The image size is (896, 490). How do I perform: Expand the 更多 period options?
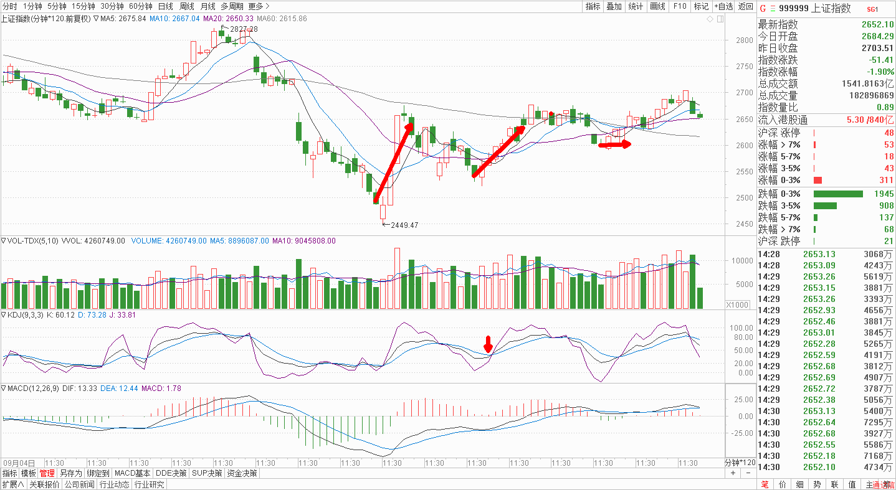(x=259, y=6)
